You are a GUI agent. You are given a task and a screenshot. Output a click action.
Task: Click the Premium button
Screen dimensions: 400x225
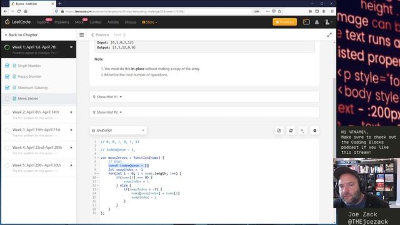285,22
